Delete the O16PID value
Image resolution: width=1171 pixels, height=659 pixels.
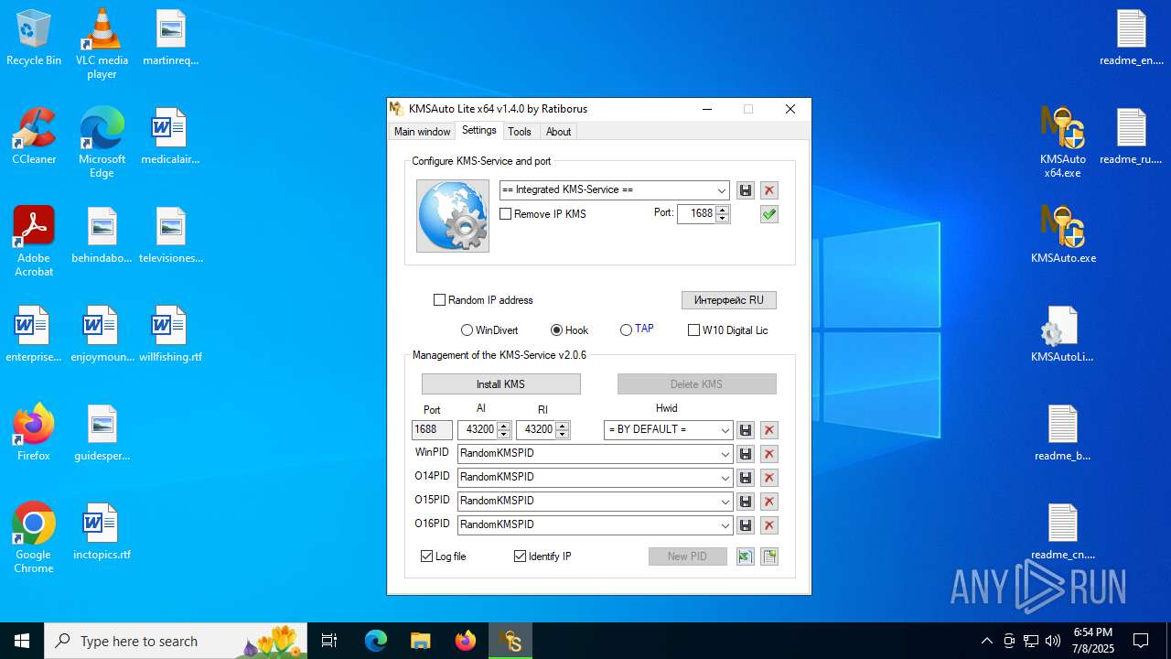coord(769,525)
